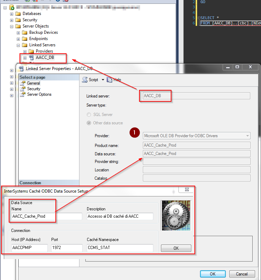The height and width of the screenshot is (280, 261).
Task: Click the server root node icon
Action: click(12, 8)
